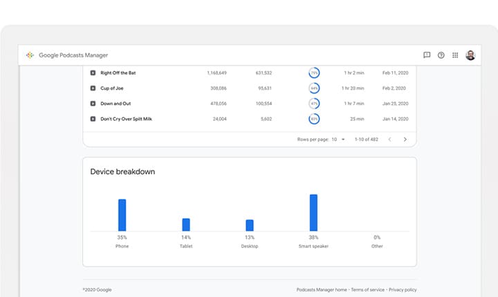Screen dimensions: 498x297
Task: Click the Smart speaker bar in chart
Action: [313, 213]
